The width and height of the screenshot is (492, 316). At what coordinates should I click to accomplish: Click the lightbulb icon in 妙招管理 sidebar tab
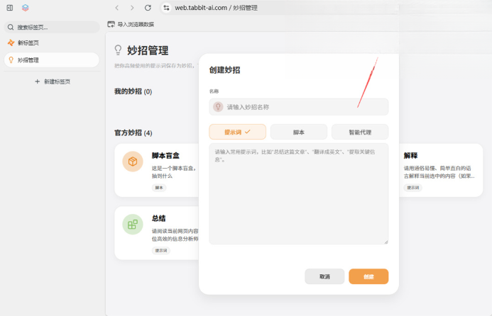[x=11, y=60]
